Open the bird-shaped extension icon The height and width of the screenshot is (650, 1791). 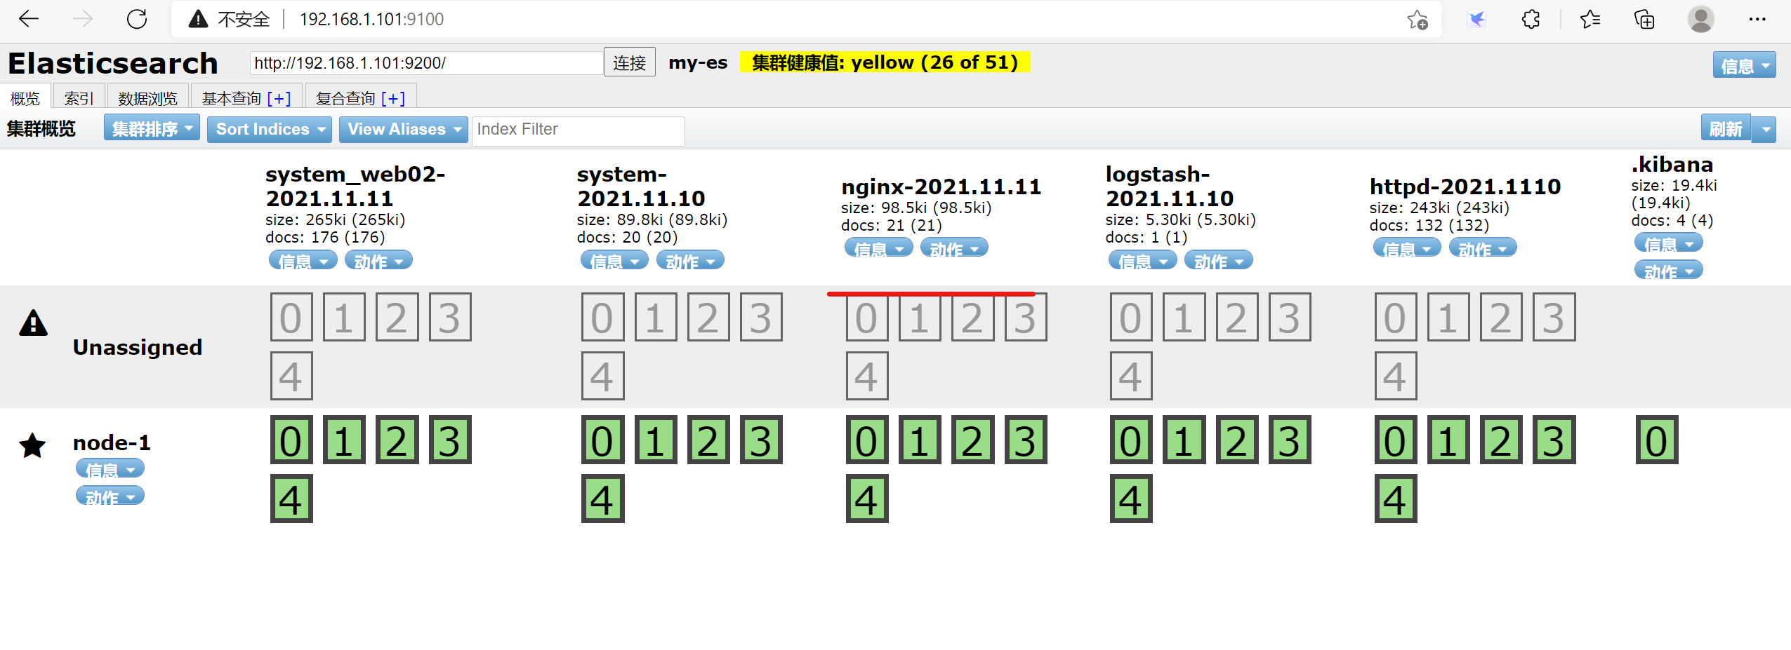click(1477, 20)
